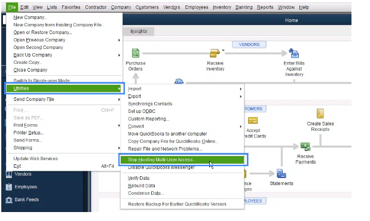The height and width of the screenshot is (221, 370).
Task: Click the Purchase Orders icon
Action: pos(136,53)
